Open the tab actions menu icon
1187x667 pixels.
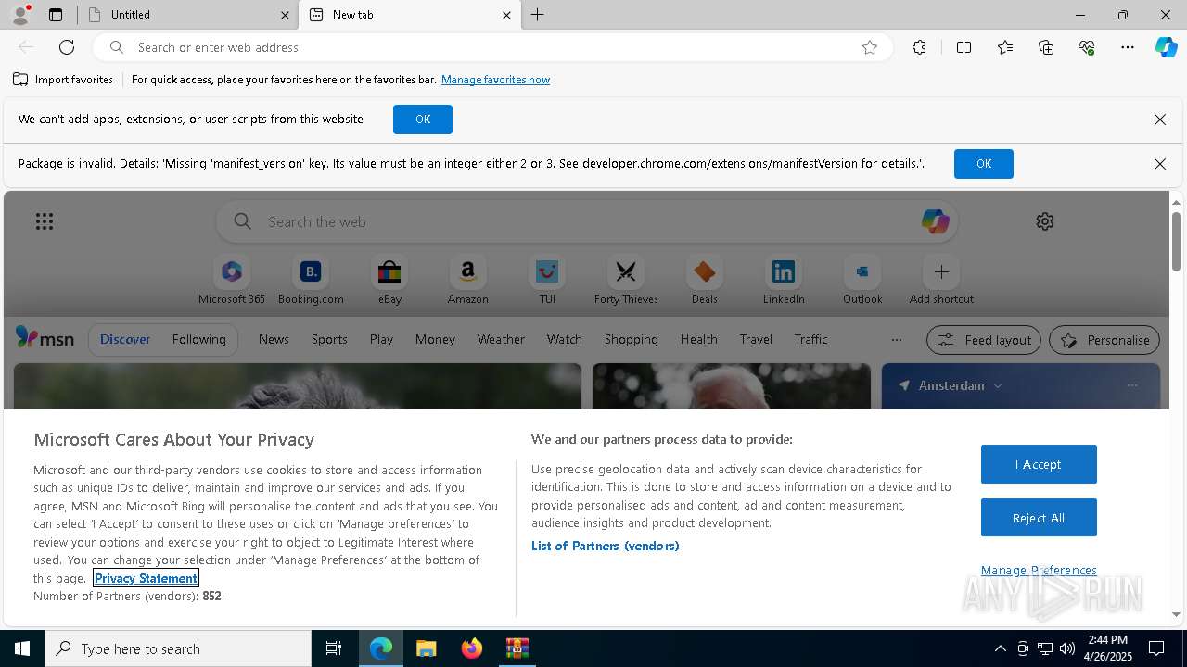click(x=56, y=15)
